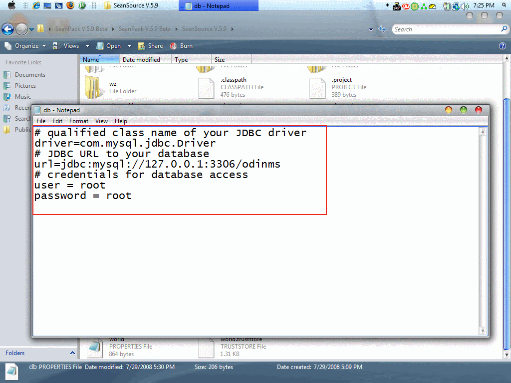
Task: Select the world.truststore file
Action: point(233,348)
